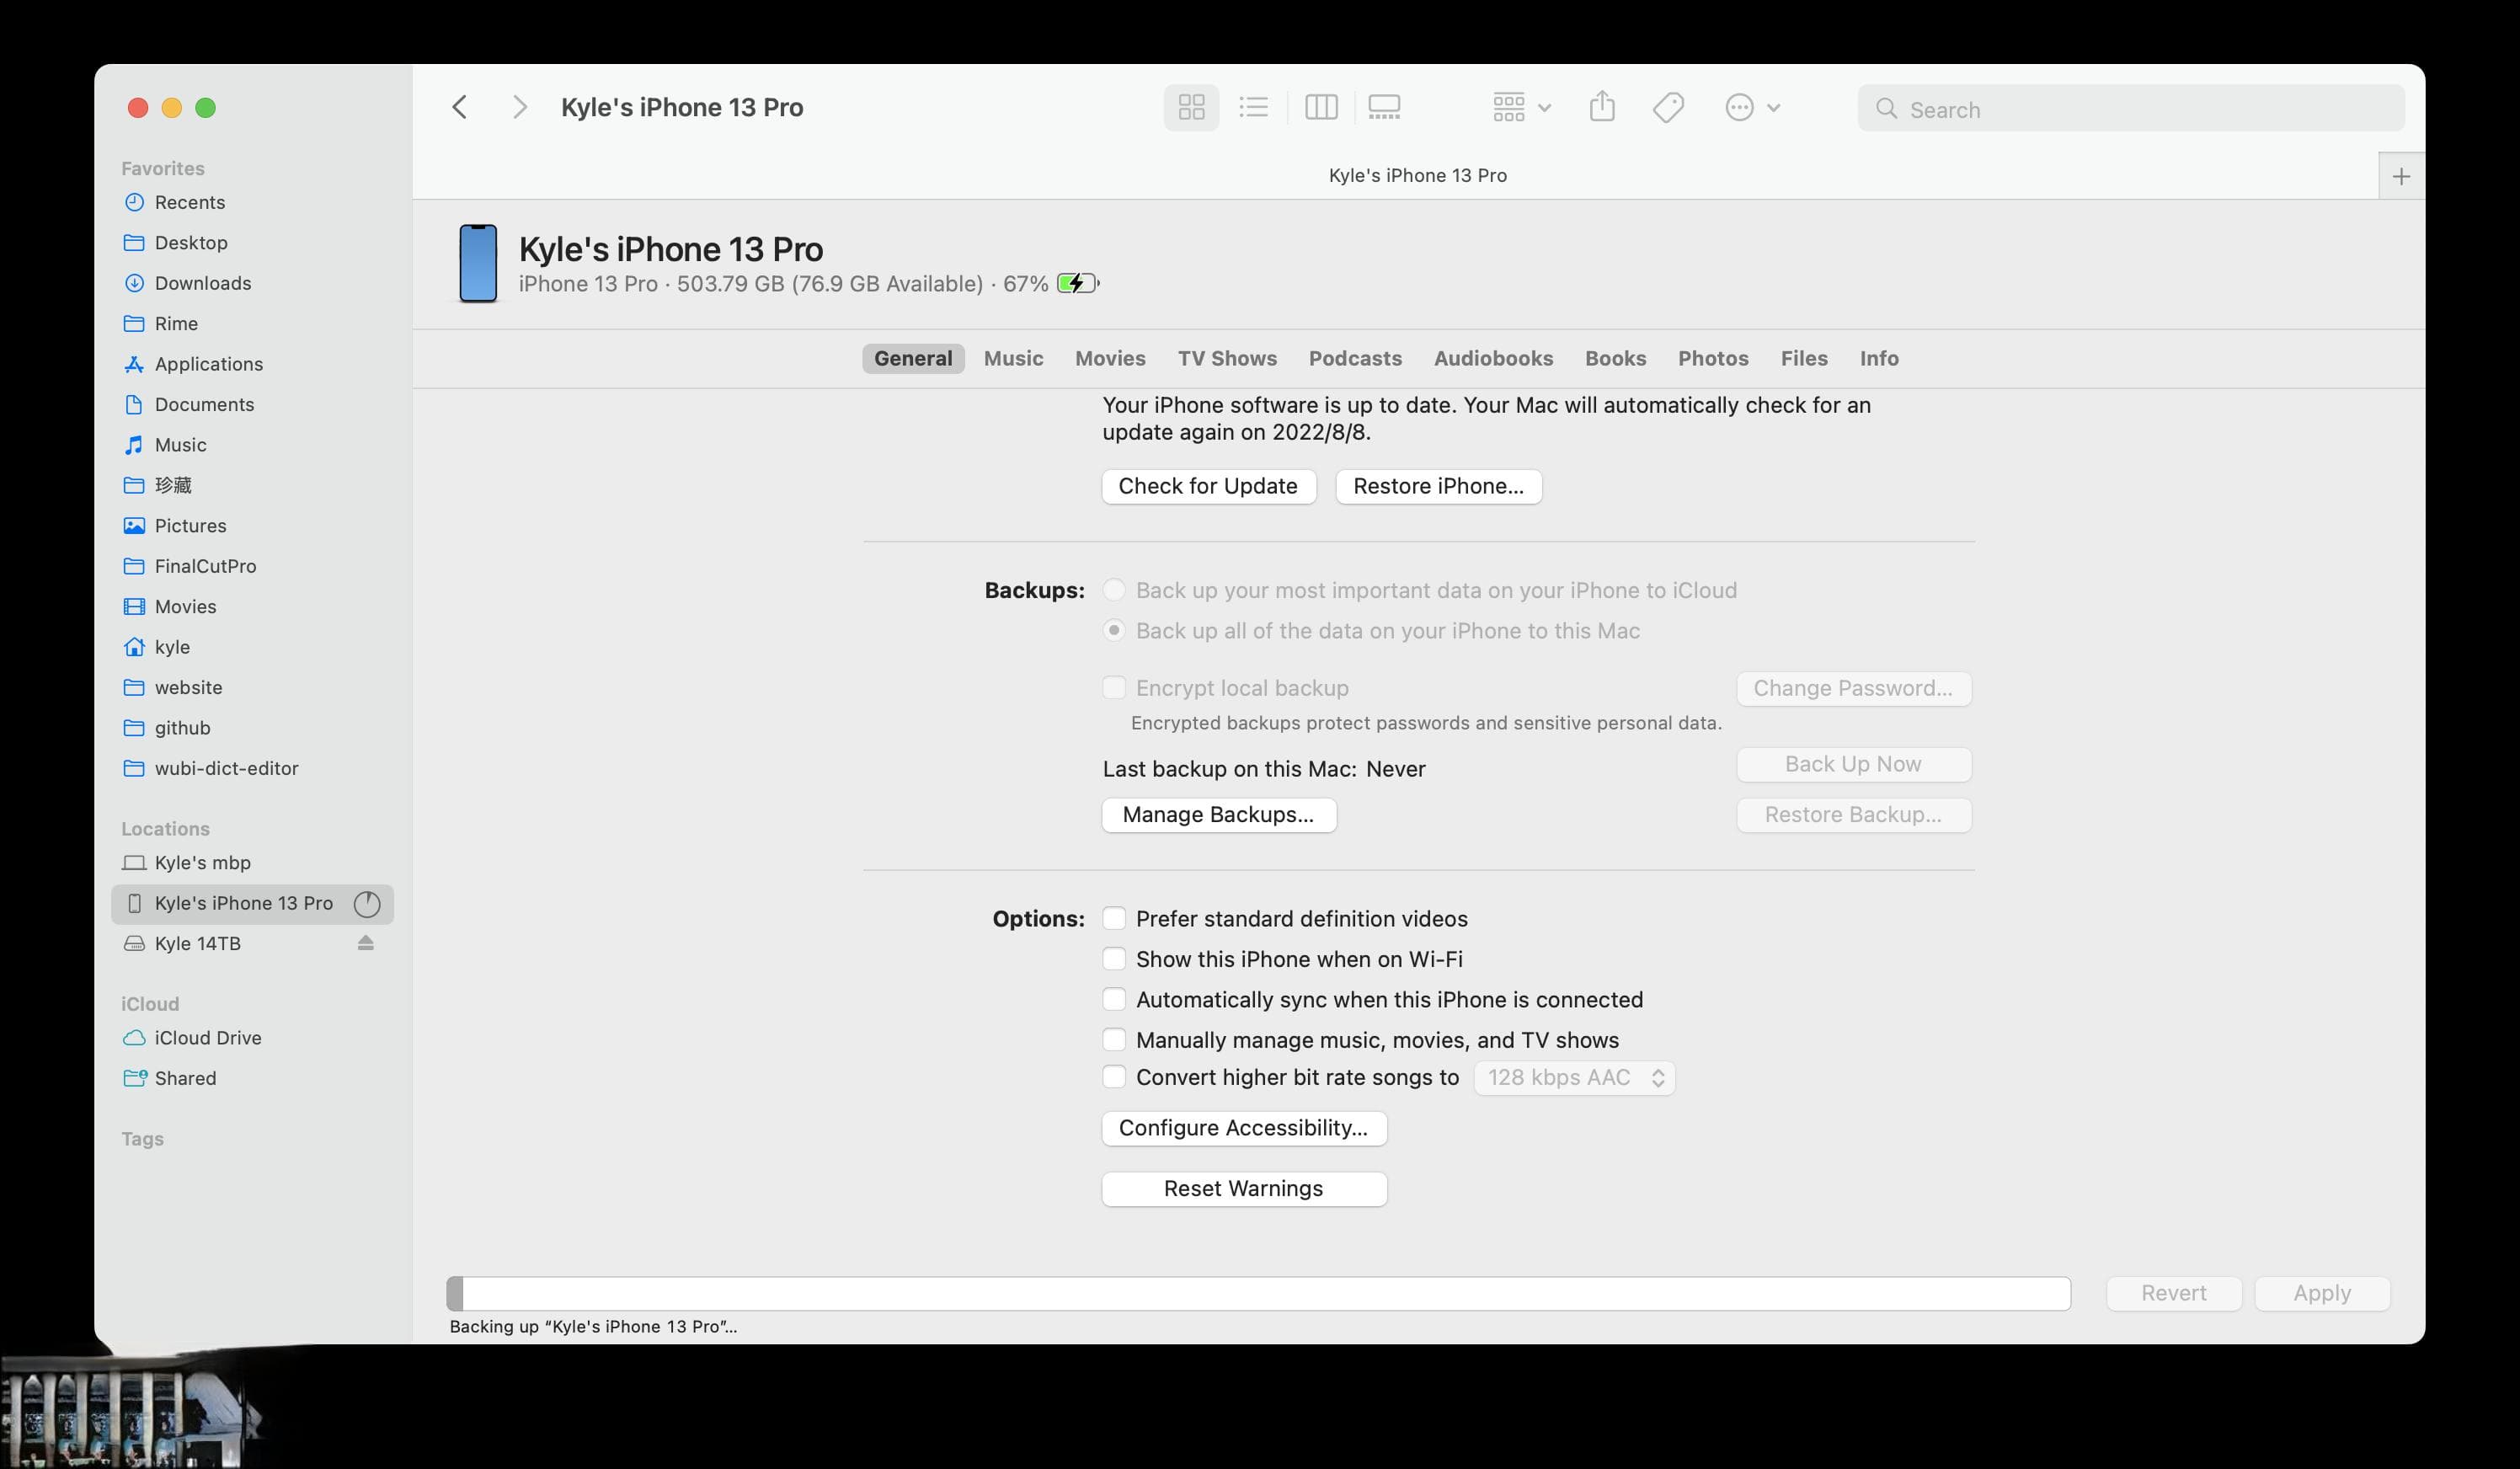This screenshot has height=1469, width=2520.
Task: Switch Finder to icon view
Action: pos(1191,108)
